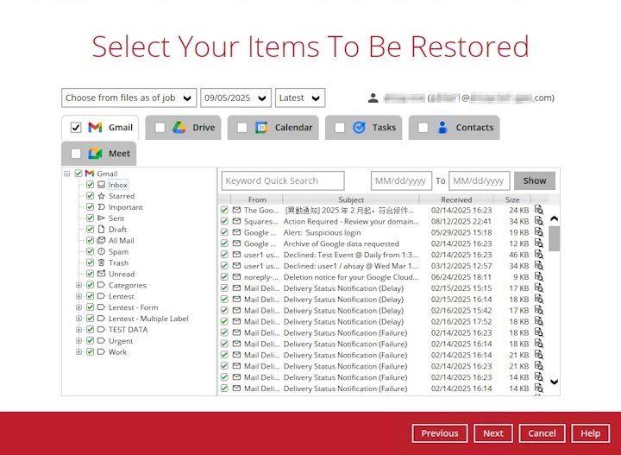
Task: Open the Choose from files as of job dropdown
Action: click(x=129, y=98)
